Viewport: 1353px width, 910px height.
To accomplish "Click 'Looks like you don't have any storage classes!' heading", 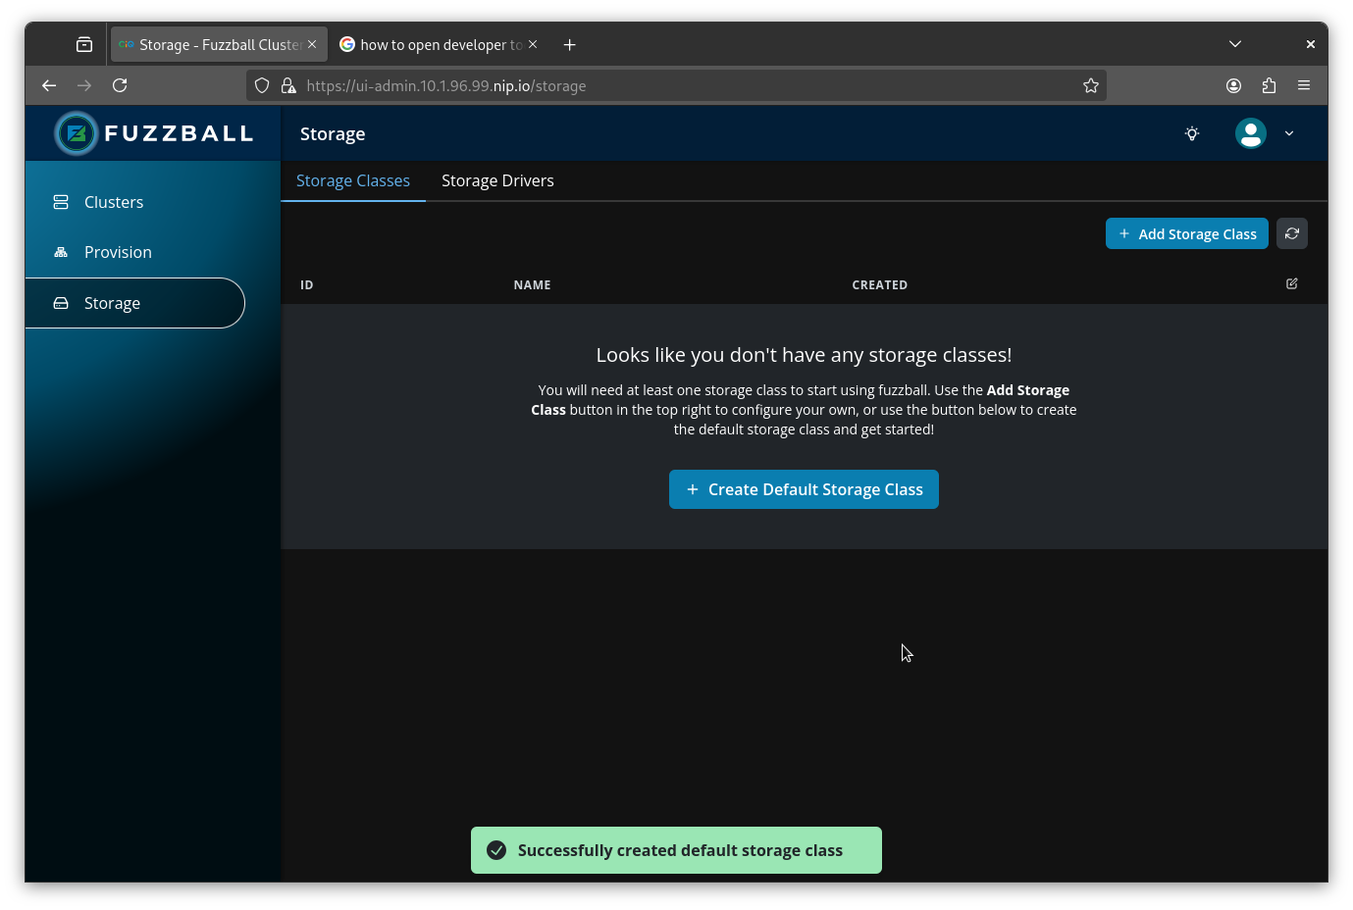I will (804, 355).
